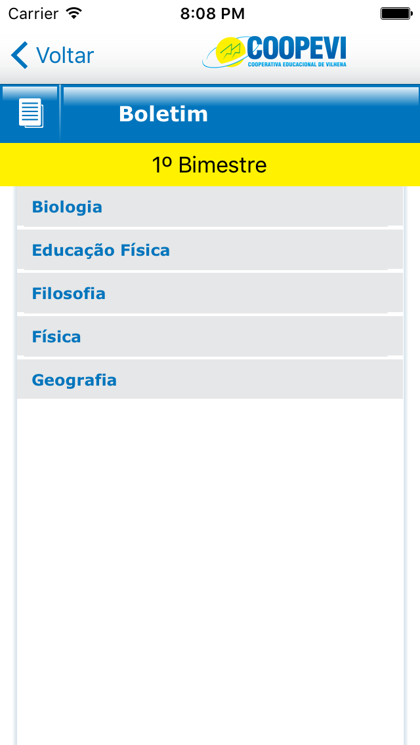Tap the blue header bar right of Boletim
This screenshot has height=745, width=420.
pos(315,114)
